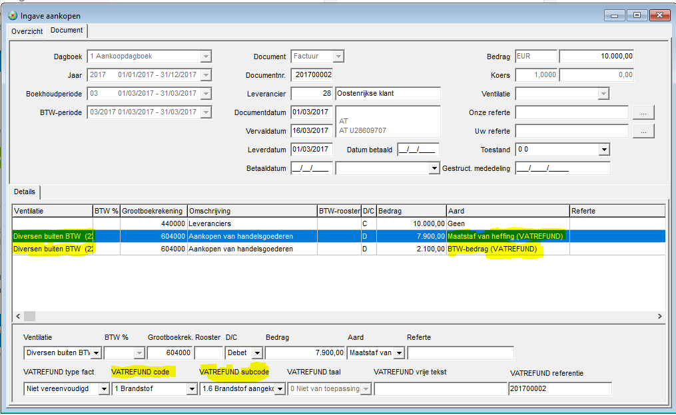Click the Grootboekrek. 604000 detail field
Viewport: 676px width, 415px height.
170,353
